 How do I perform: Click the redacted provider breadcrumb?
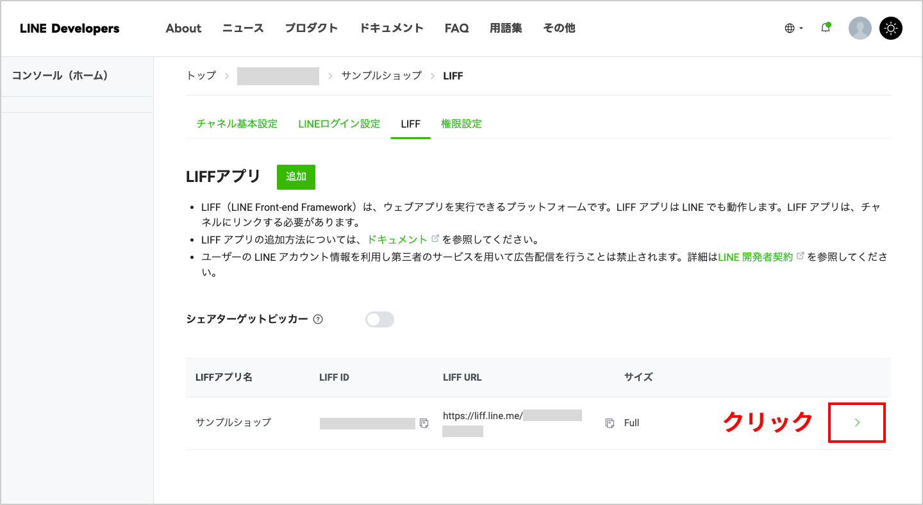coord(278,76)
